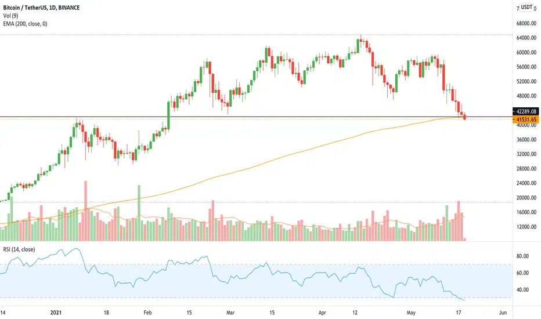Click 56000.00 on the price axis
The image size is (541, 319).
click(x=526, y=67)
